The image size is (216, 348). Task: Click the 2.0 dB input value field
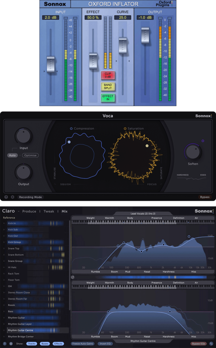(x=51, y=17)
